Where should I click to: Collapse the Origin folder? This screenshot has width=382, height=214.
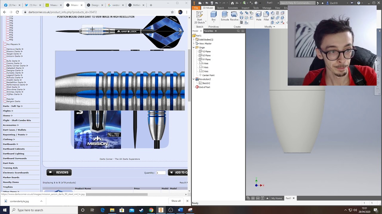(x=193, y=48)
